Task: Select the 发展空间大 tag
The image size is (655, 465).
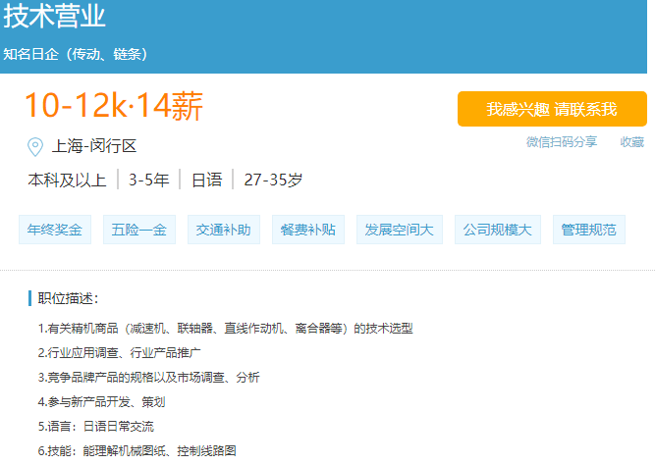Action: [399, 231]
